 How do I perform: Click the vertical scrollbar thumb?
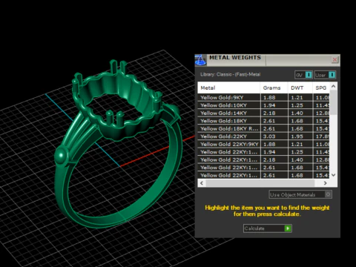[333, 102]
